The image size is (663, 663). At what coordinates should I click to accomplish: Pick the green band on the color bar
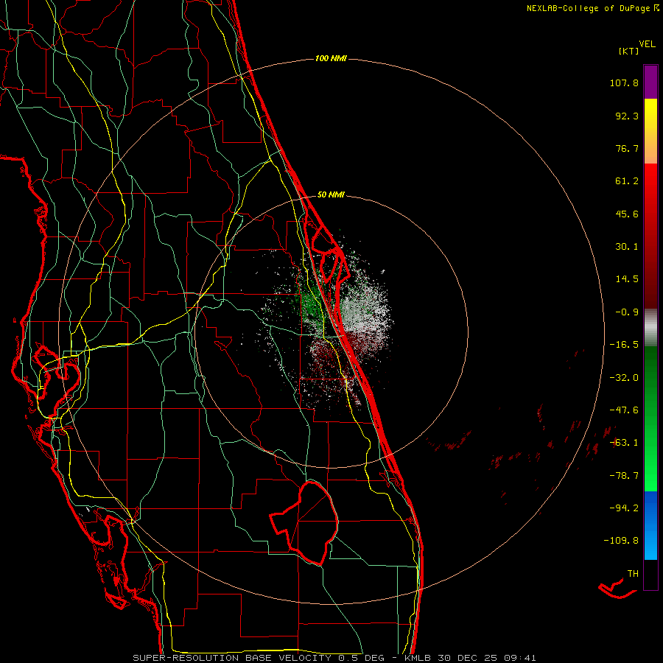pos(650,418)
